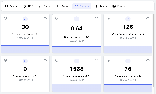Click the value 0.64 operating time

[x=76, y=28]
